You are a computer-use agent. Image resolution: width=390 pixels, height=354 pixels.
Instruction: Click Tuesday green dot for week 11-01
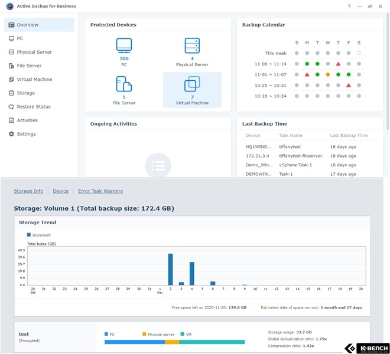(317, 74)
